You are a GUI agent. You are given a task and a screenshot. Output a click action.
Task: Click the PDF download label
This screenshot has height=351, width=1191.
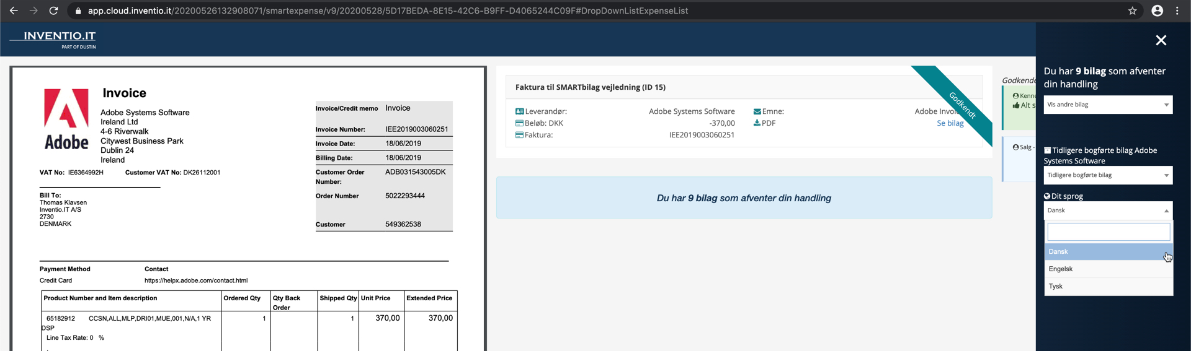pos(769,123)
